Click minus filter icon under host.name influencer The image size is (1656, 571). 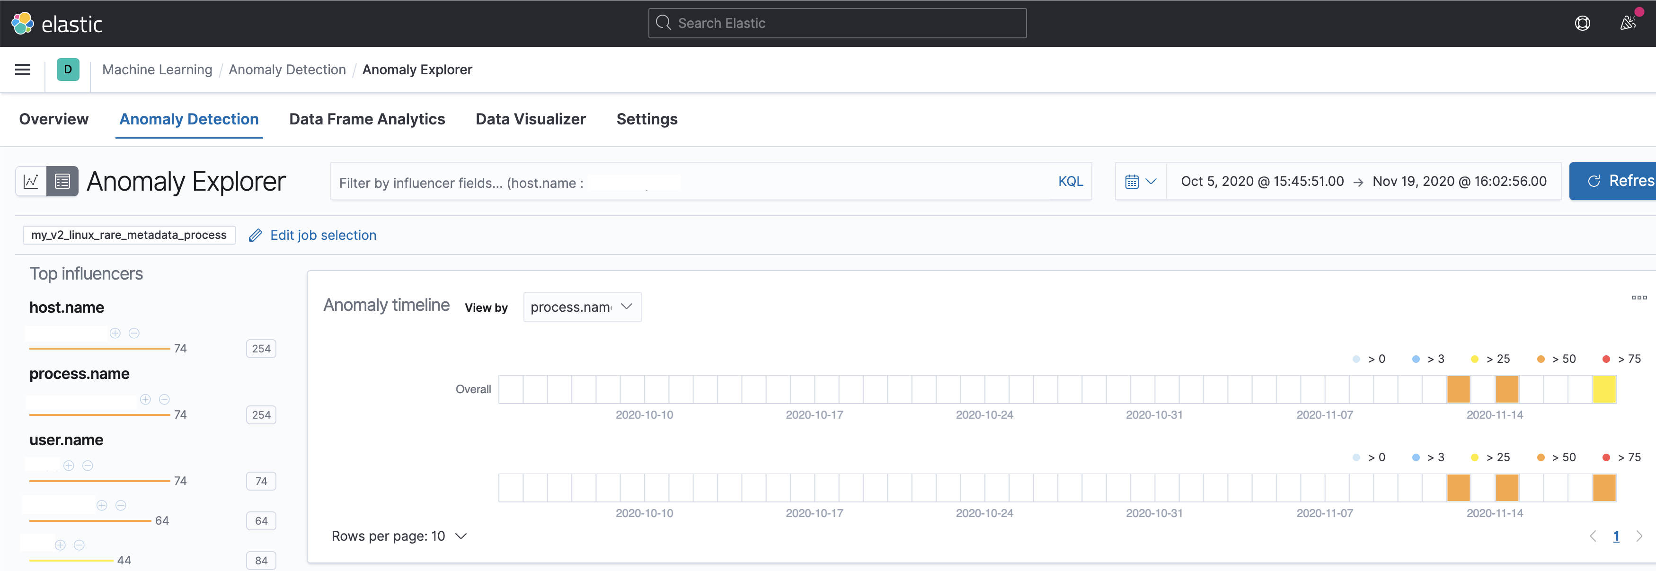[x=134, y=334]
